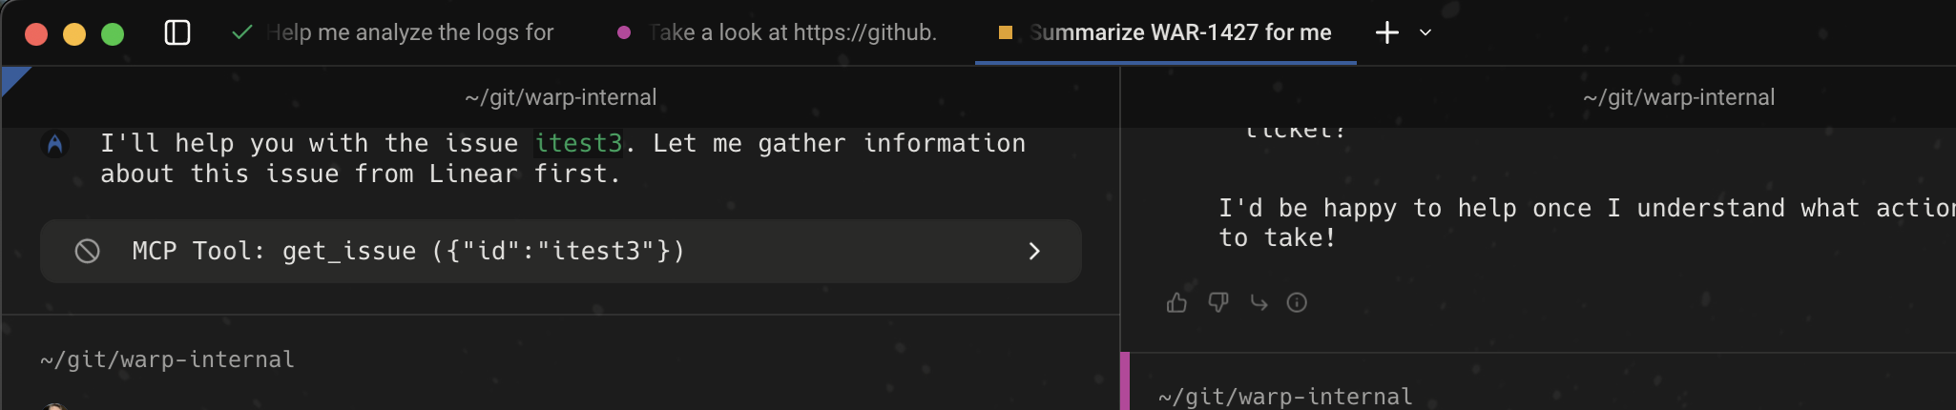
Task: Click the orange square tab indicator
Action: tap(1005, 32)
